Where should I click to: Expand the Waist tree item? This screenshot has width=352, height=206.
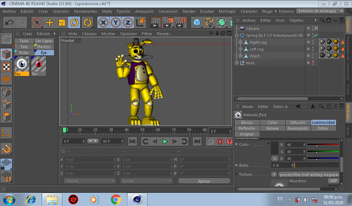pyautogui.click(x=240, y=56)
